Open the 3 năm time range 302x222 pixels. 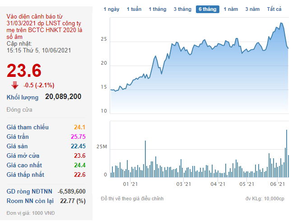tap(252, 9)
